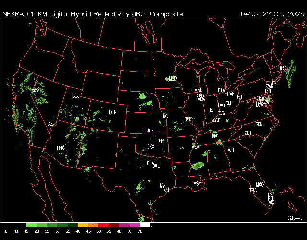Click the "25" value under the color scale
The height and width of the screenshot is (240, 307).
coord(47,231)
